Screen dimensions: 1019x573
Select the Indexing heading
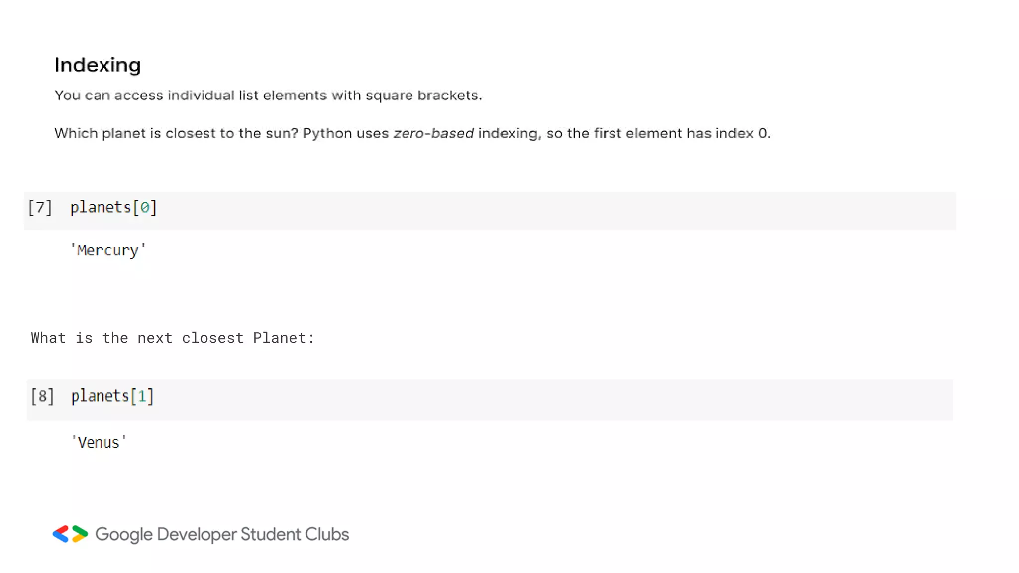pos(98,65)
